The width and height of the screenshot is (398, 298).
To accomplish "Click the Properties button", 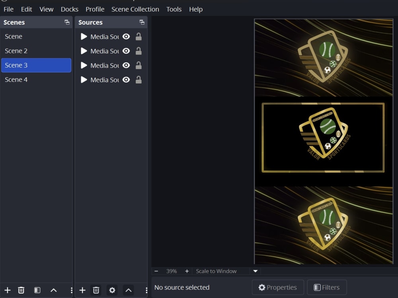I will (278, 287).
